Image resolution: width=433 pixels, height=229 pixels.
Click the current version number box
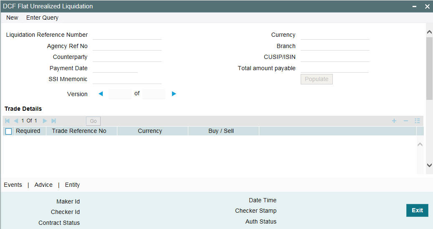(120, 94)
